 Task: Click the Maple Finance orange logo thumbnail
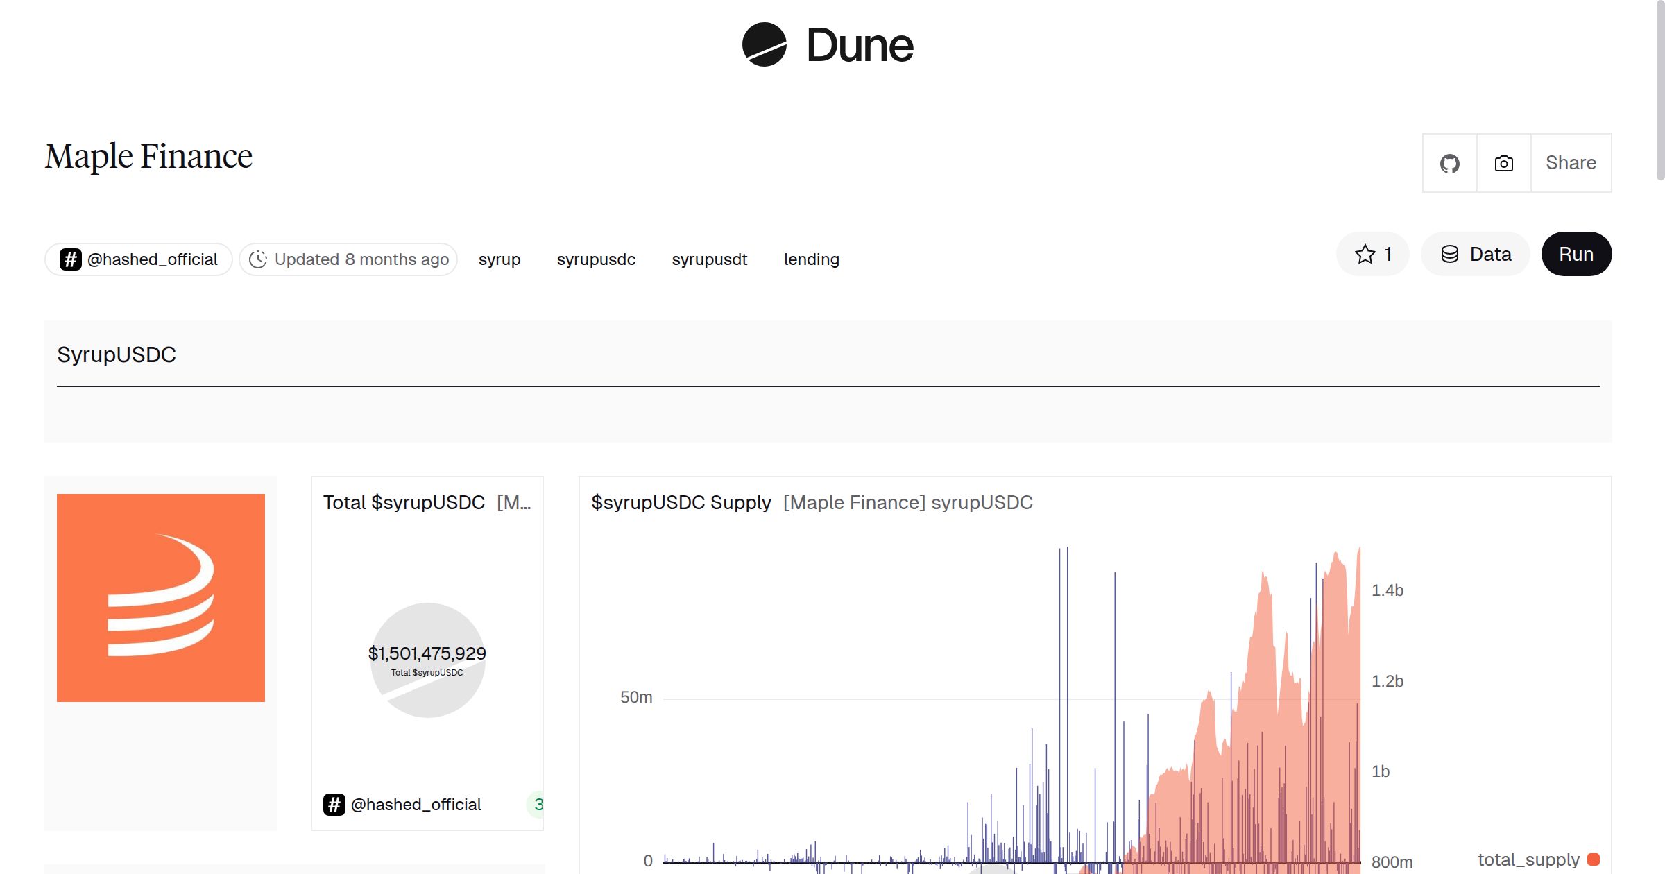pyautogui.click(x=160, y=597)
